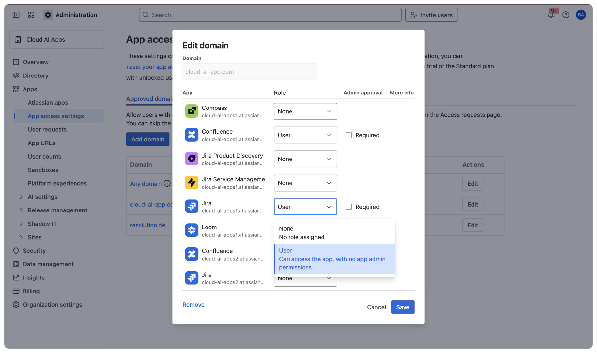Click the Cloud AI Apps building icon
This screenshot has width=597, height=353.
pos(19,39)
